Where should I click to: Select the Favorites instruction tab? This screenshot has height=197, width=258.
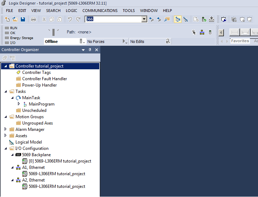point(240,41)
